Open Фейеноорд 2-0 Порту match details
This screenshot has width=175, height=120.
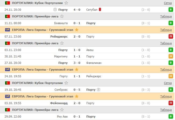(77, 103)
